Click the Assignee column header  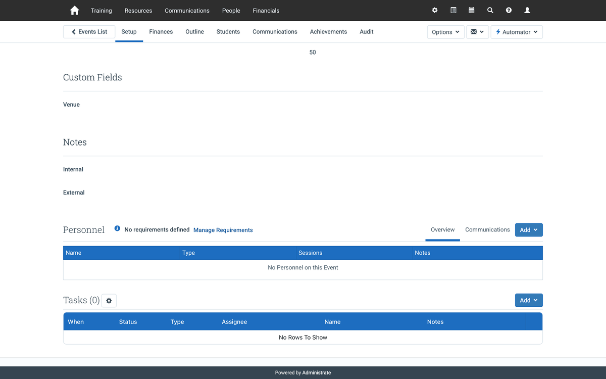coord(234,322)
